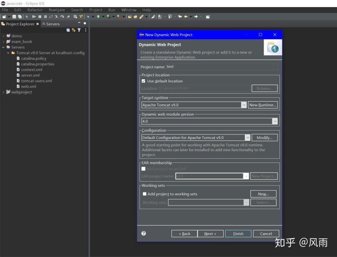Open the Project menu
Viewport: 337px width, 257px height.
point(95,10)
